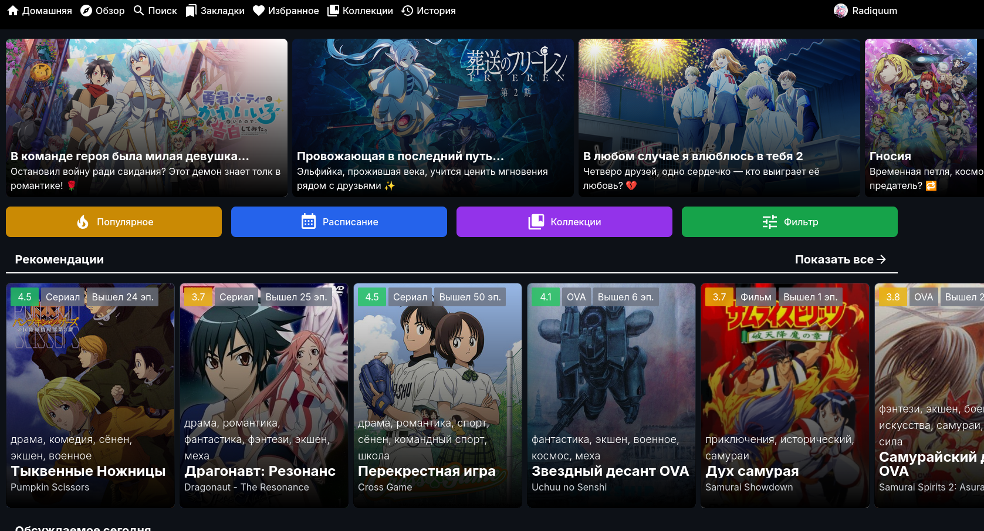Open the Frieren banner card
The width and height of the screenshot is (984, 531).
(x=432, y=117)
